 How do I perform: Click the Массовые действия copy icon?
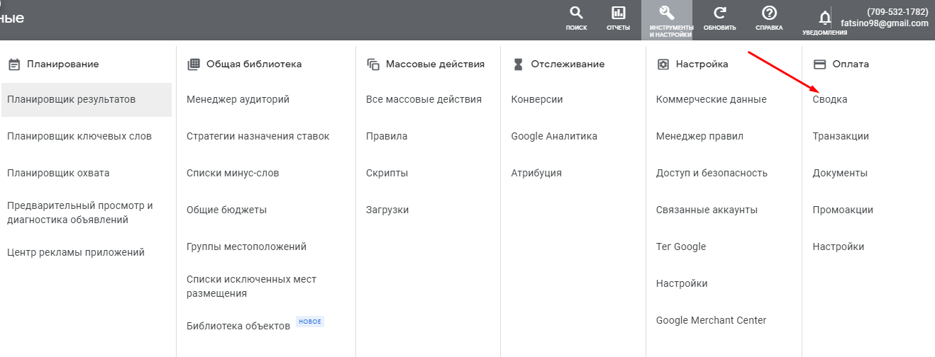[373, 64]
